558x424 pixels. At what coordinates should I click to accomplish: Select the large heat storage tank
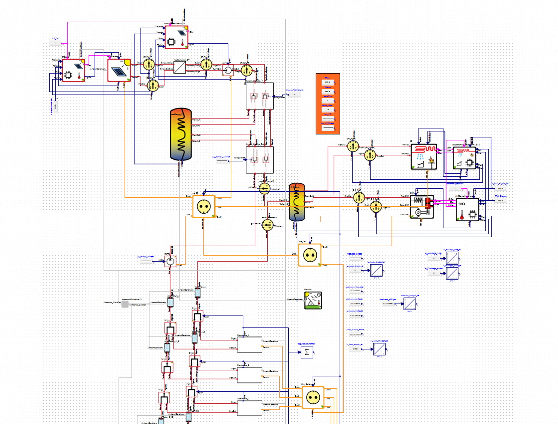(181, 135)
